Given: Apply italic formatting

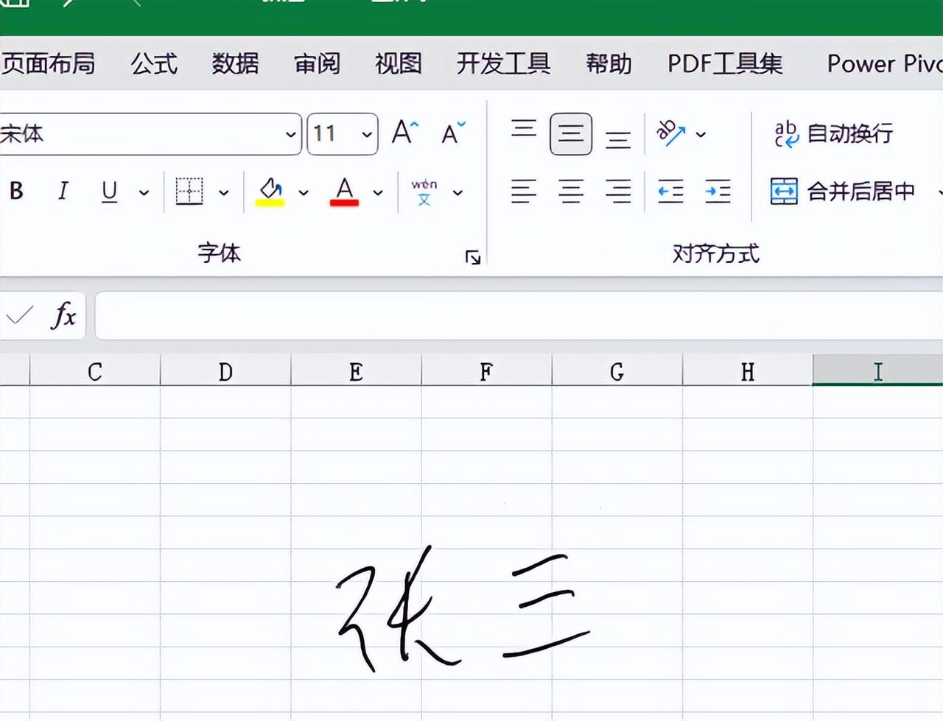Looking at the screenshot, I should pos(63,191).
